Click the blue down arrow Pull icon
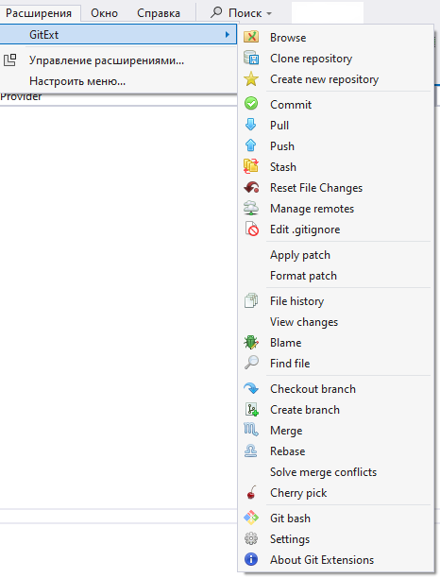The image size is (440, 578). [251, 125]
